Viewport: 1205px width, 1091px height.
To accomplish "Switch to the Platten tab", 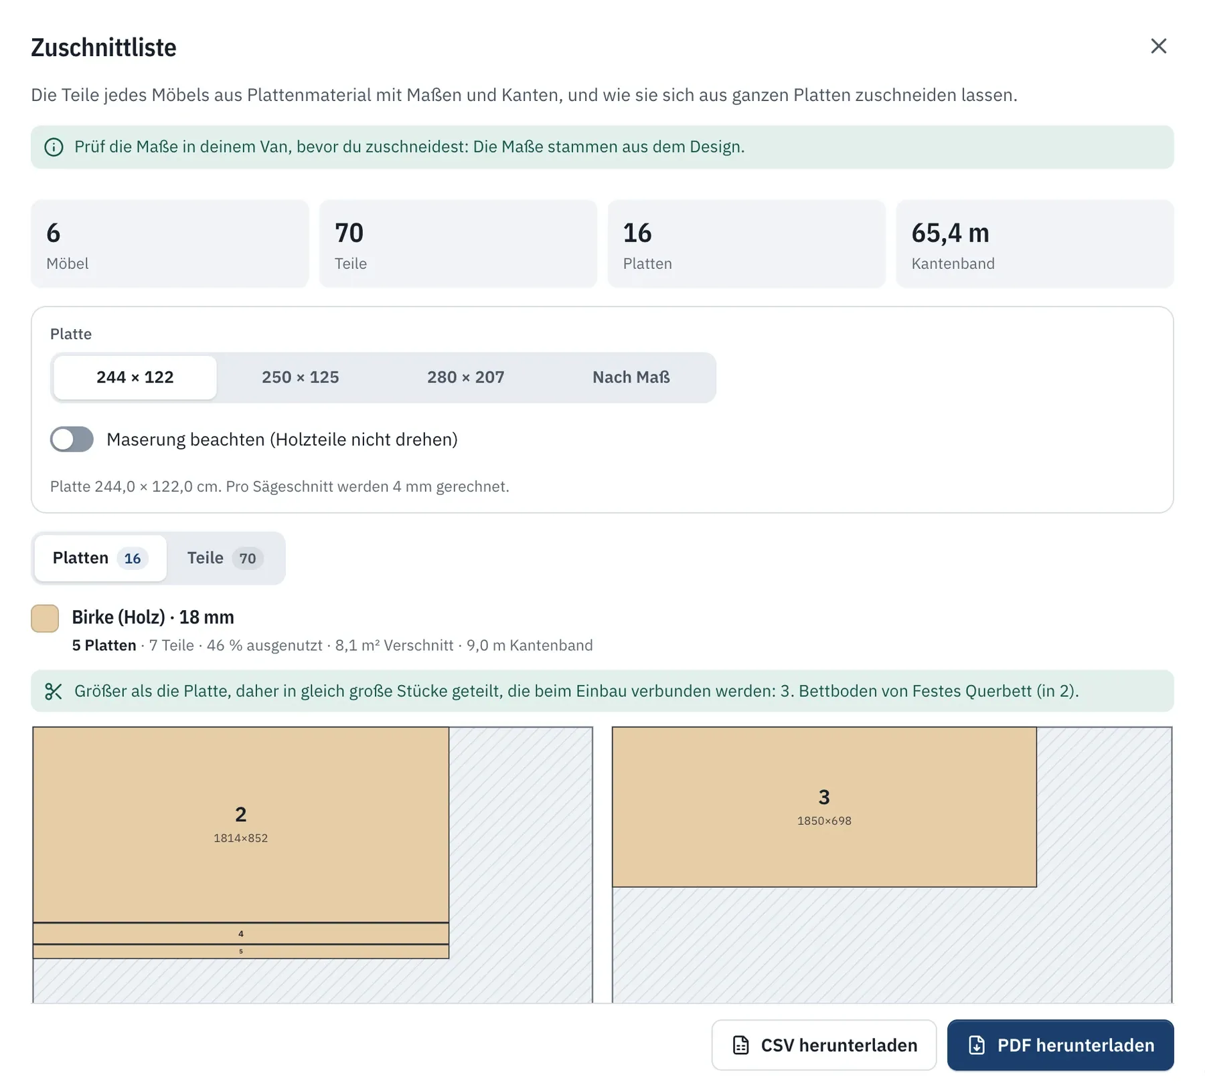I will [100, 558].
